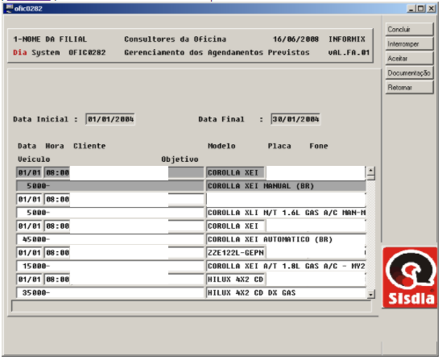Screen dimensions: 442x360
Task: Select the HILUX 4X2 CD model cell
Action: [236, 279]
